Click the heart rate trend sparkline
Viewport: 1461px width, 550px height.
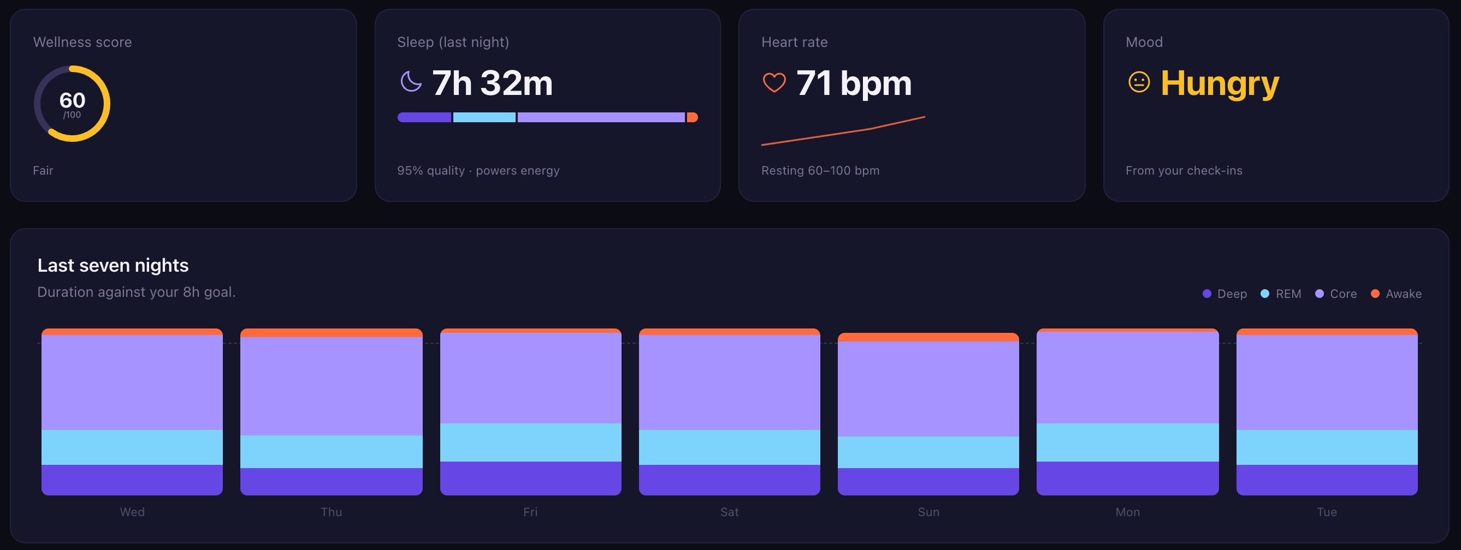click(843, 131)
